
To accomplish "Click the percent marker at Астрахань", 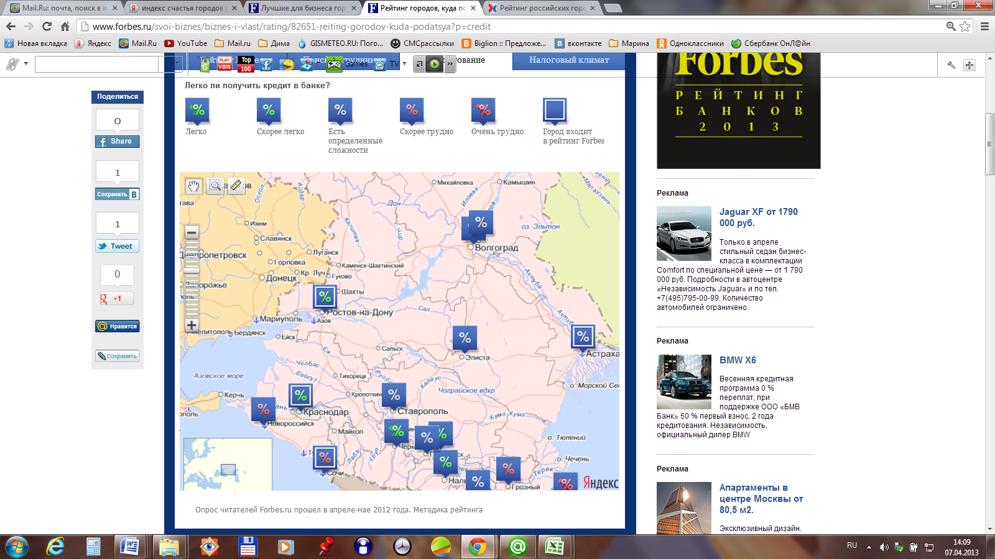I will click(x=583, y=337).
